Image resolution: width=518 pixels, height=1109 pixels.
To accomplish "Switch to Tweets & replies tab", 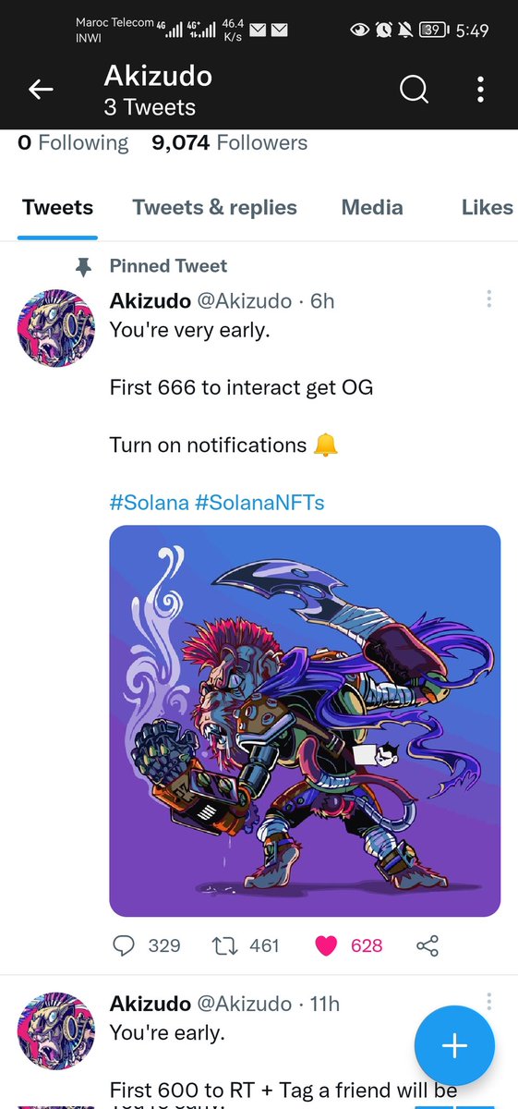I will click(x=214, y=207).
